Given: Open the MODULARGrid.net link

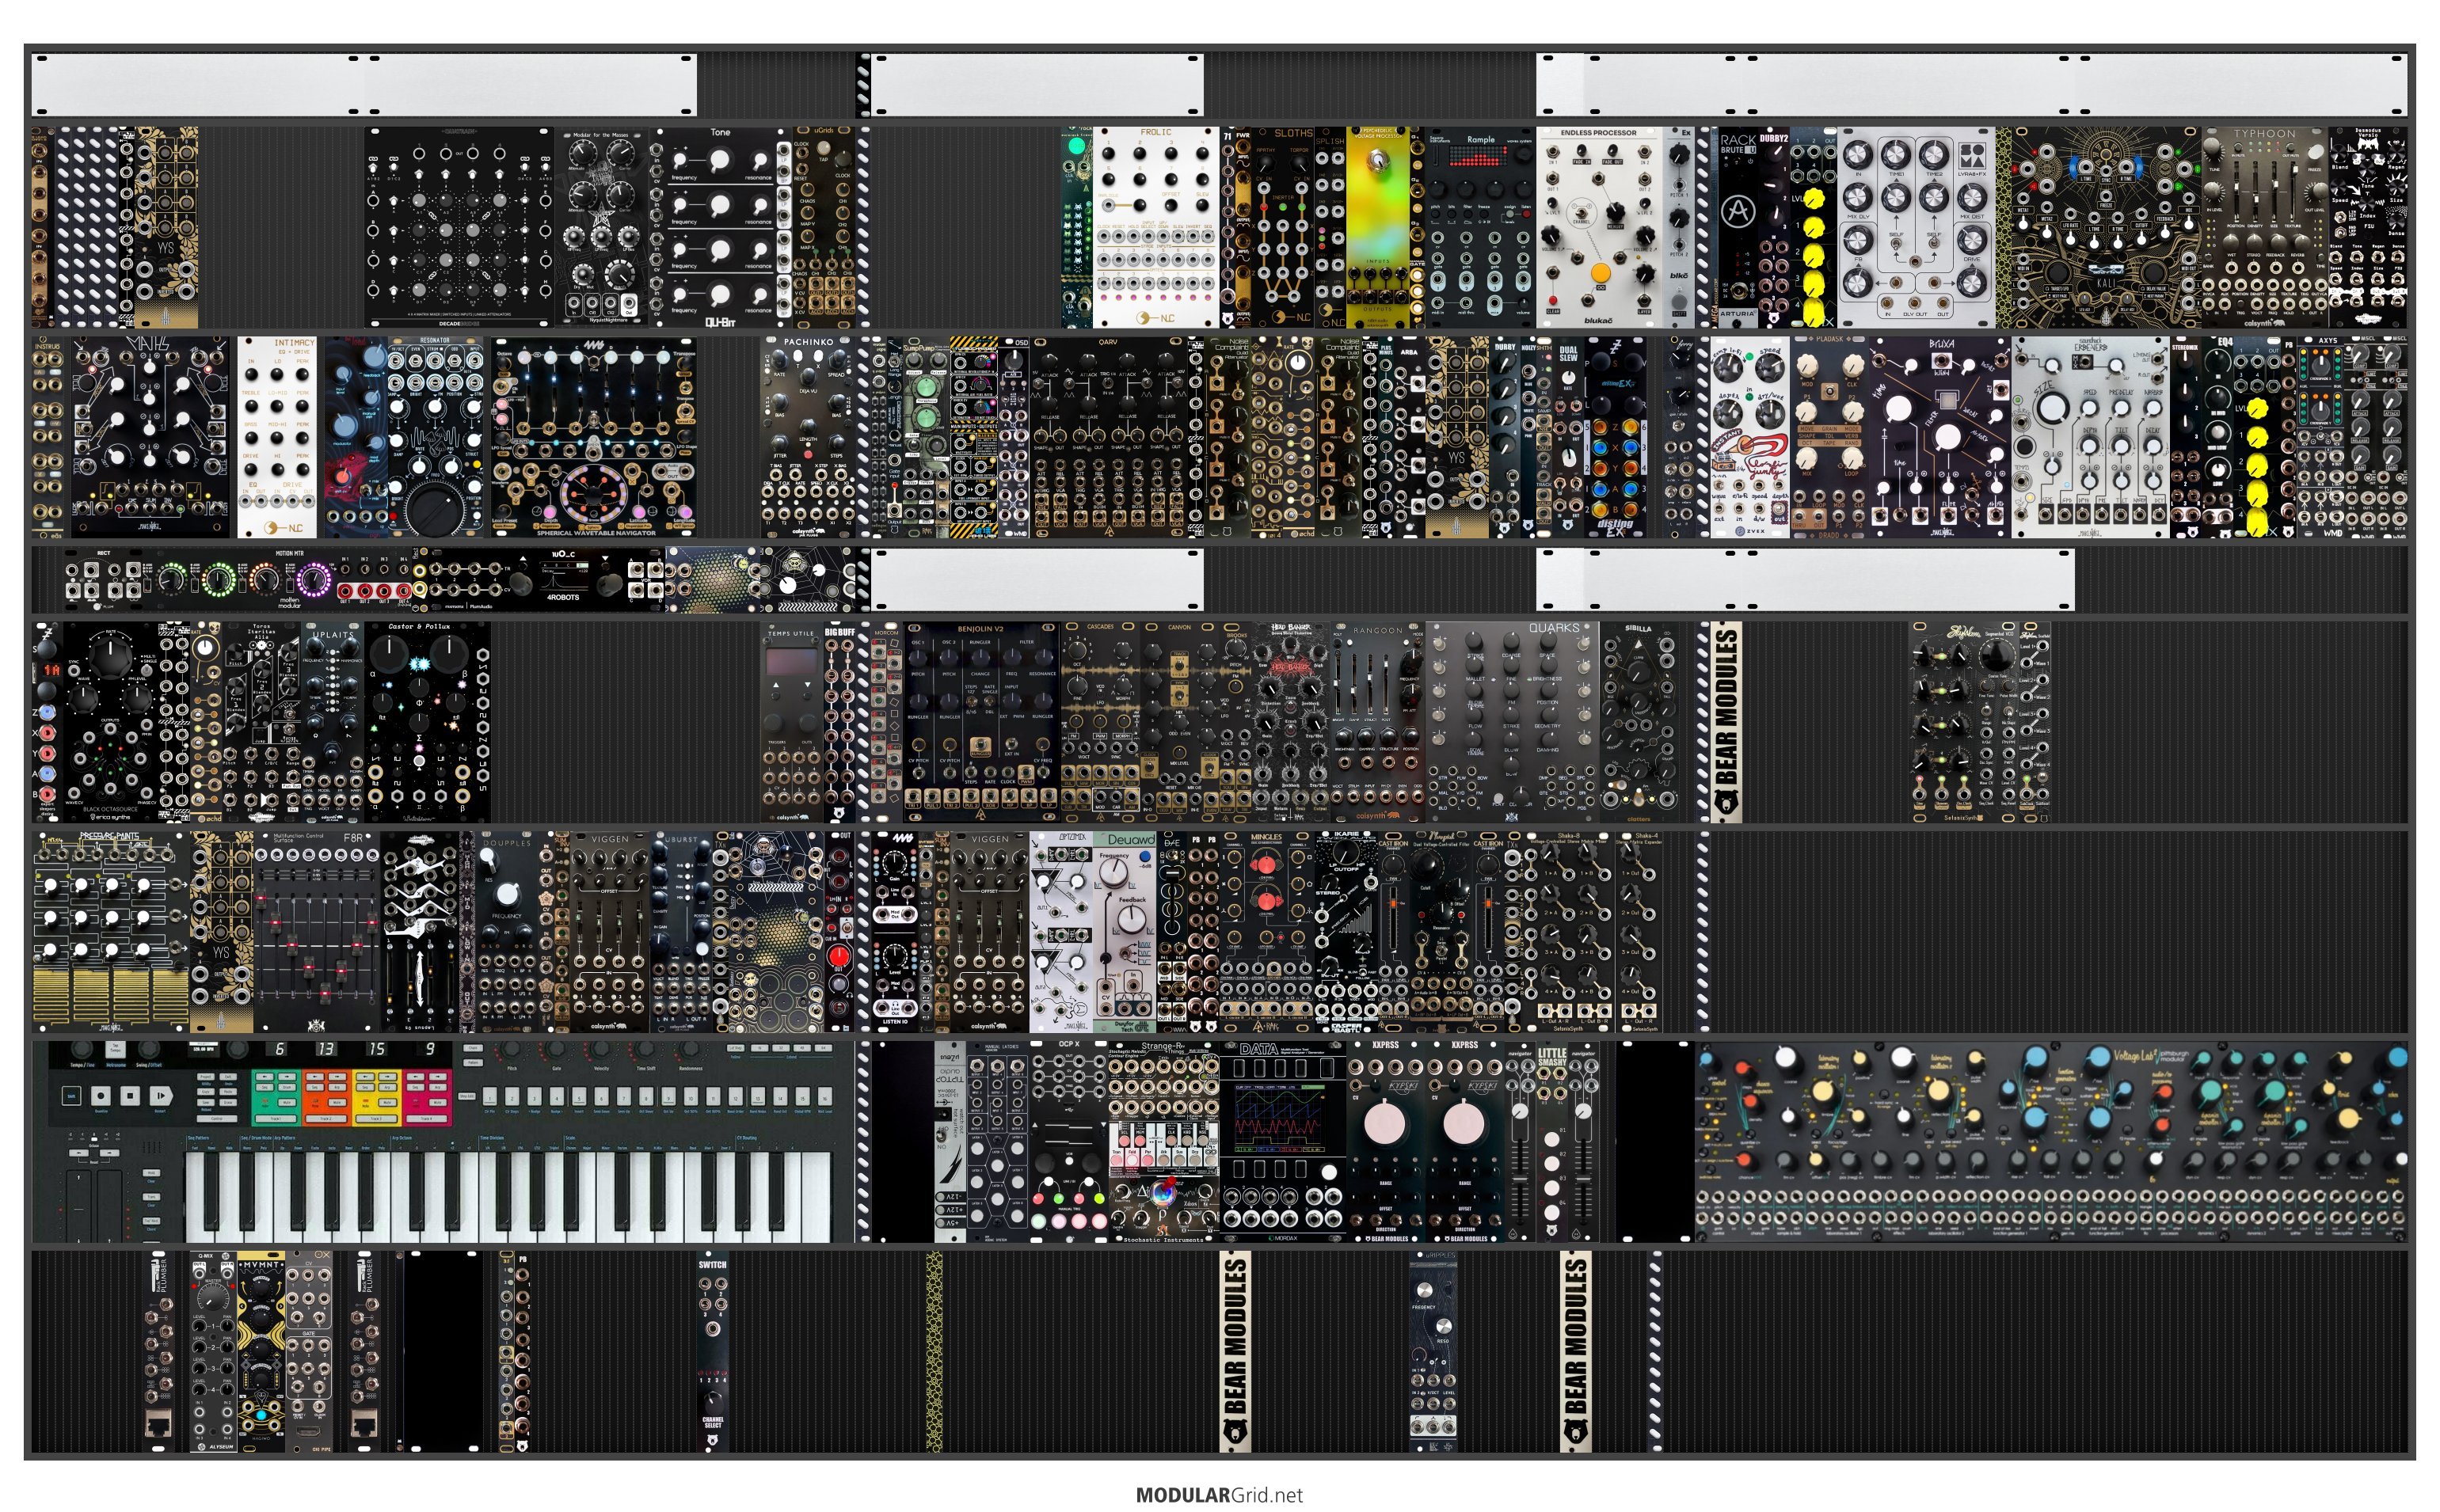Looking at the screenshot, I should click(1219, 1494).
